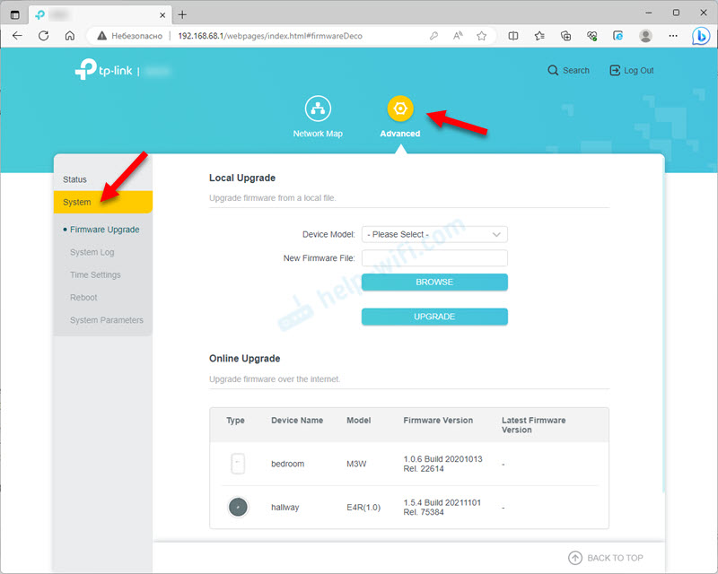Expand the Device Model dropdown

[x=434, y=234]
